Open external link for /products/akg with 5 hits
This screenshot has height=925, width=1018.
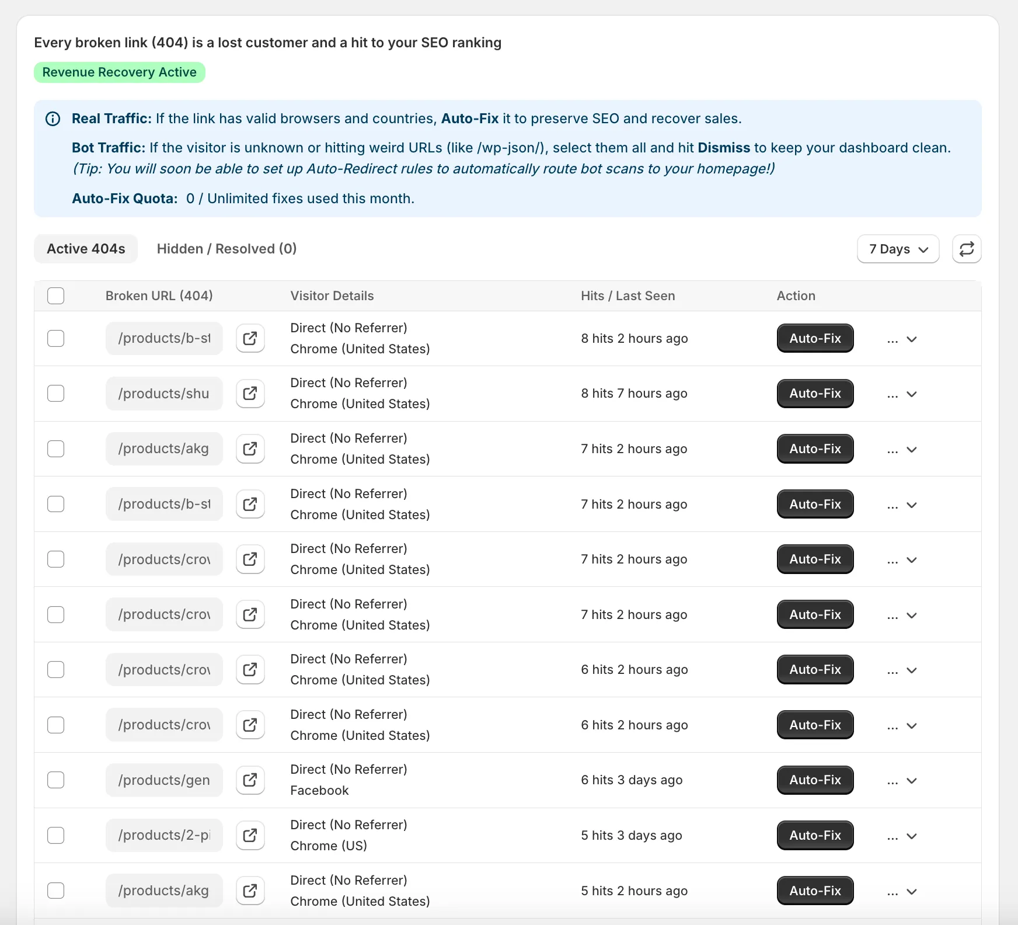pos(250,891)
